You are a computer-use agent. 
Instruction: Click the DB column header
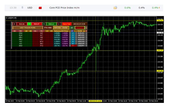pyautogui.click(x=14, y=31)
